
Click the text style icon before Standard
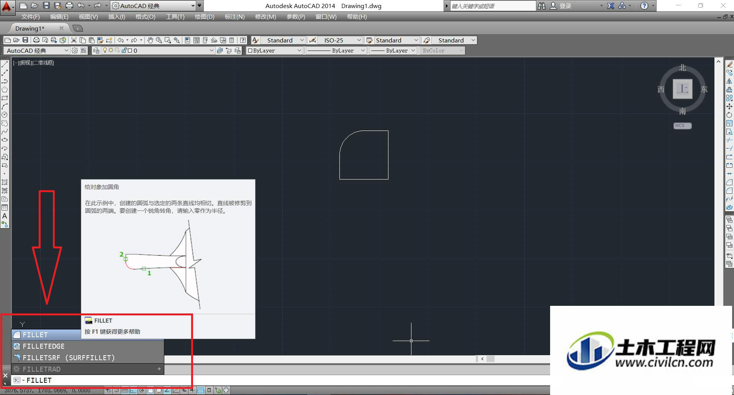[256, 40]
